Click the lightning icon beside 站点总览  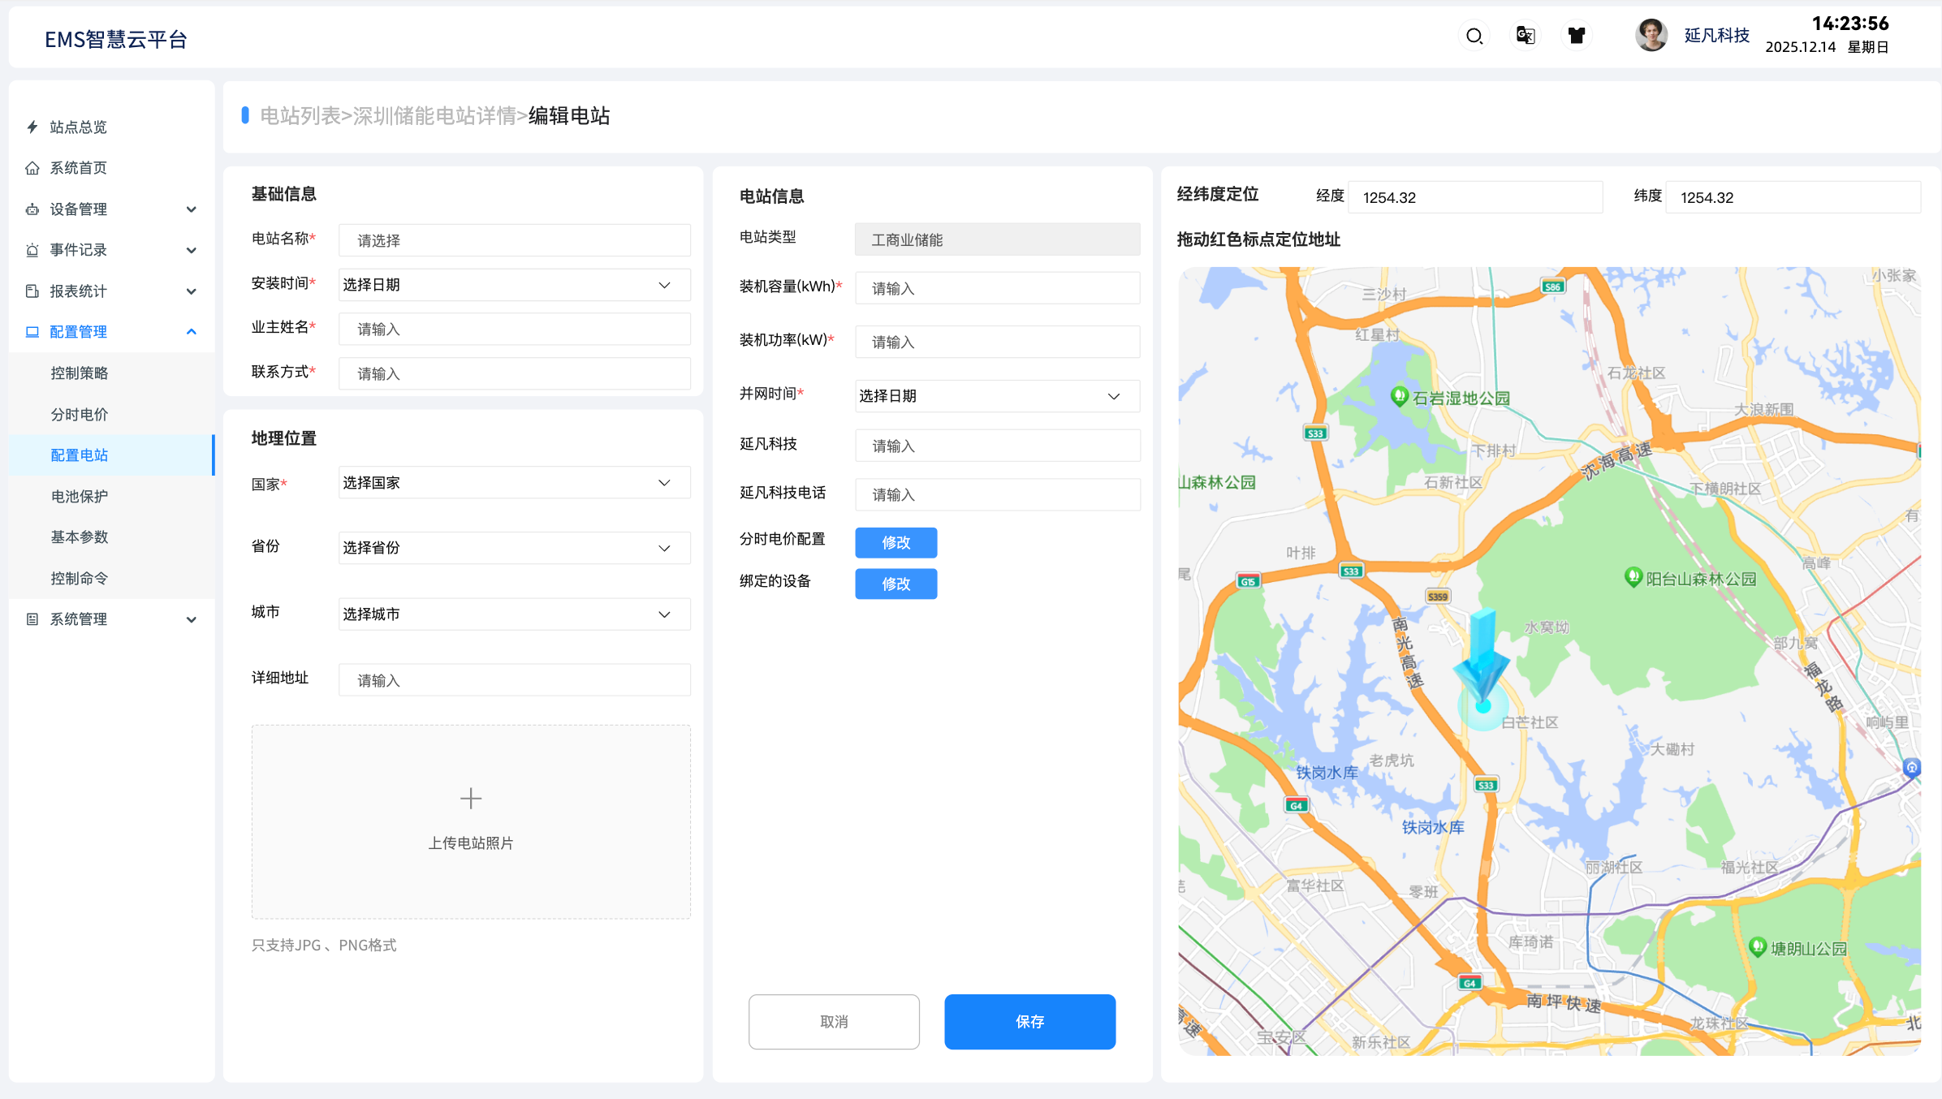click(32, 127)
